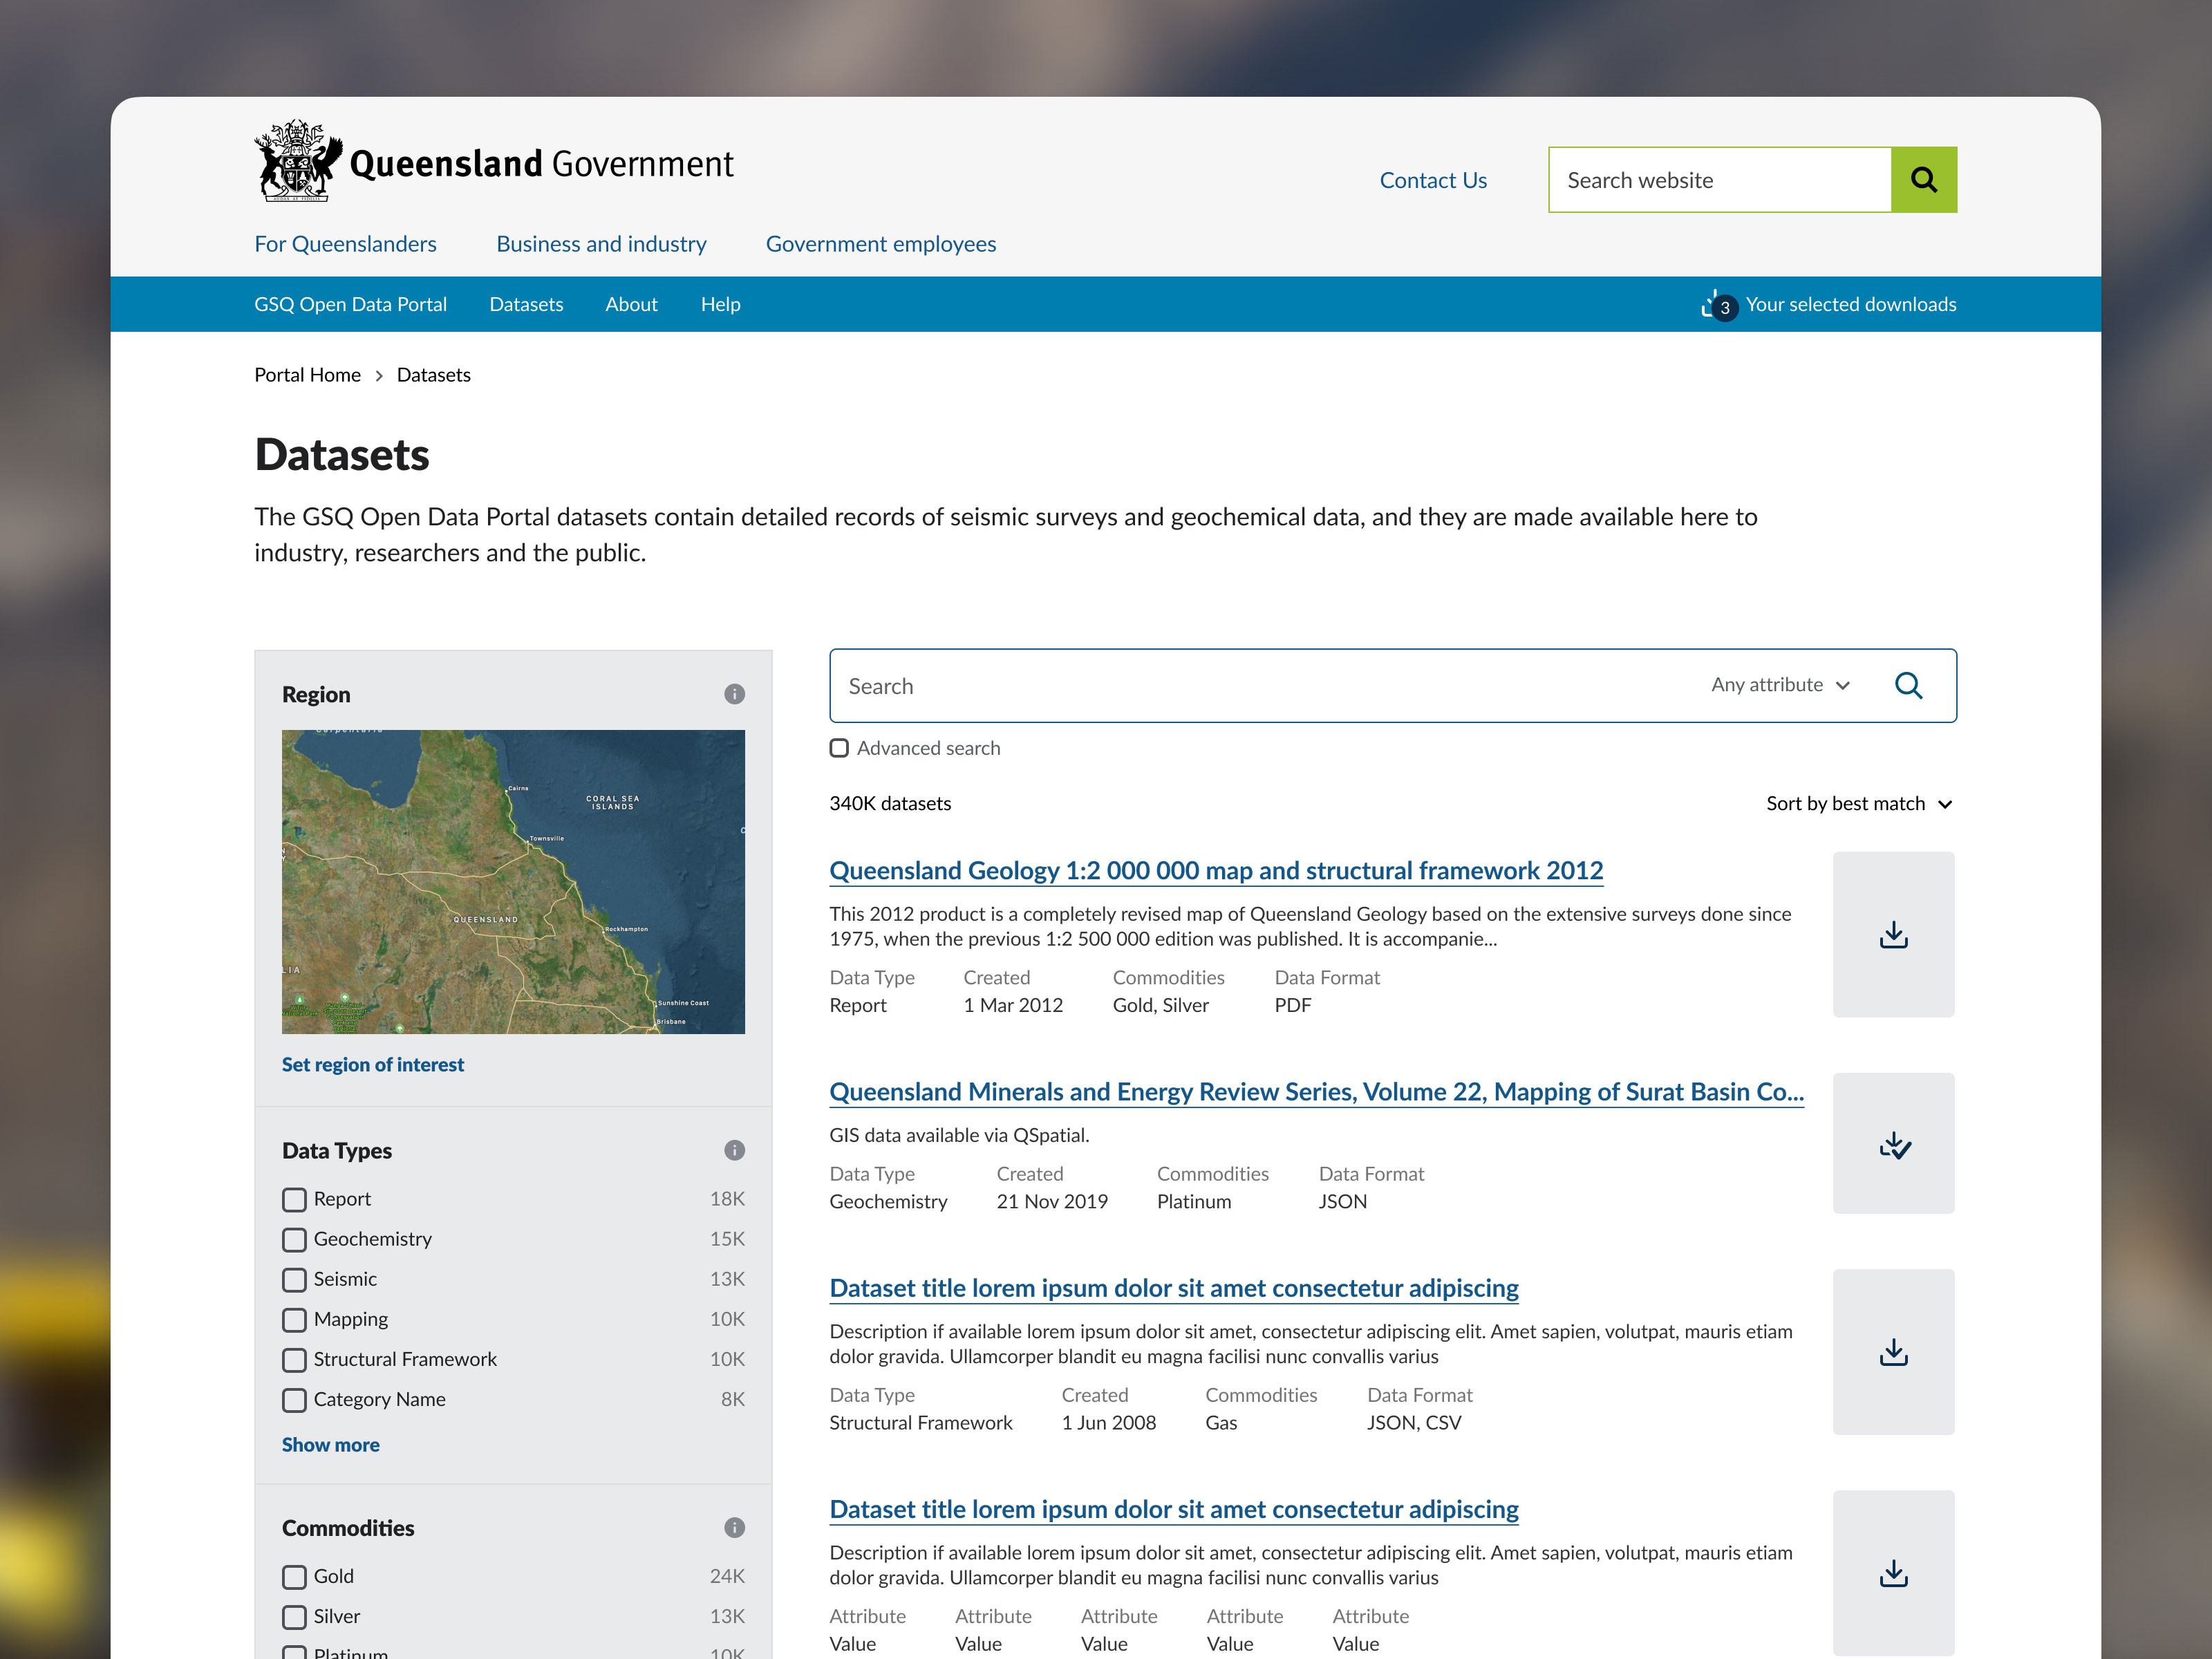Go to Business and industry tab
This screenshot has width=2212, height=1659.
click(601, 244)
